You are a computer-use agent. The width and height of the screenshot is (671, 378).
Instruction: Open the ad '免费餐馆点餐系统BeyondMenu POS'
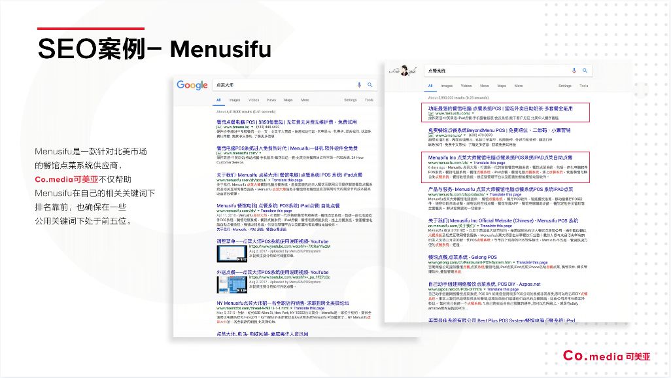tap(499, 131)
